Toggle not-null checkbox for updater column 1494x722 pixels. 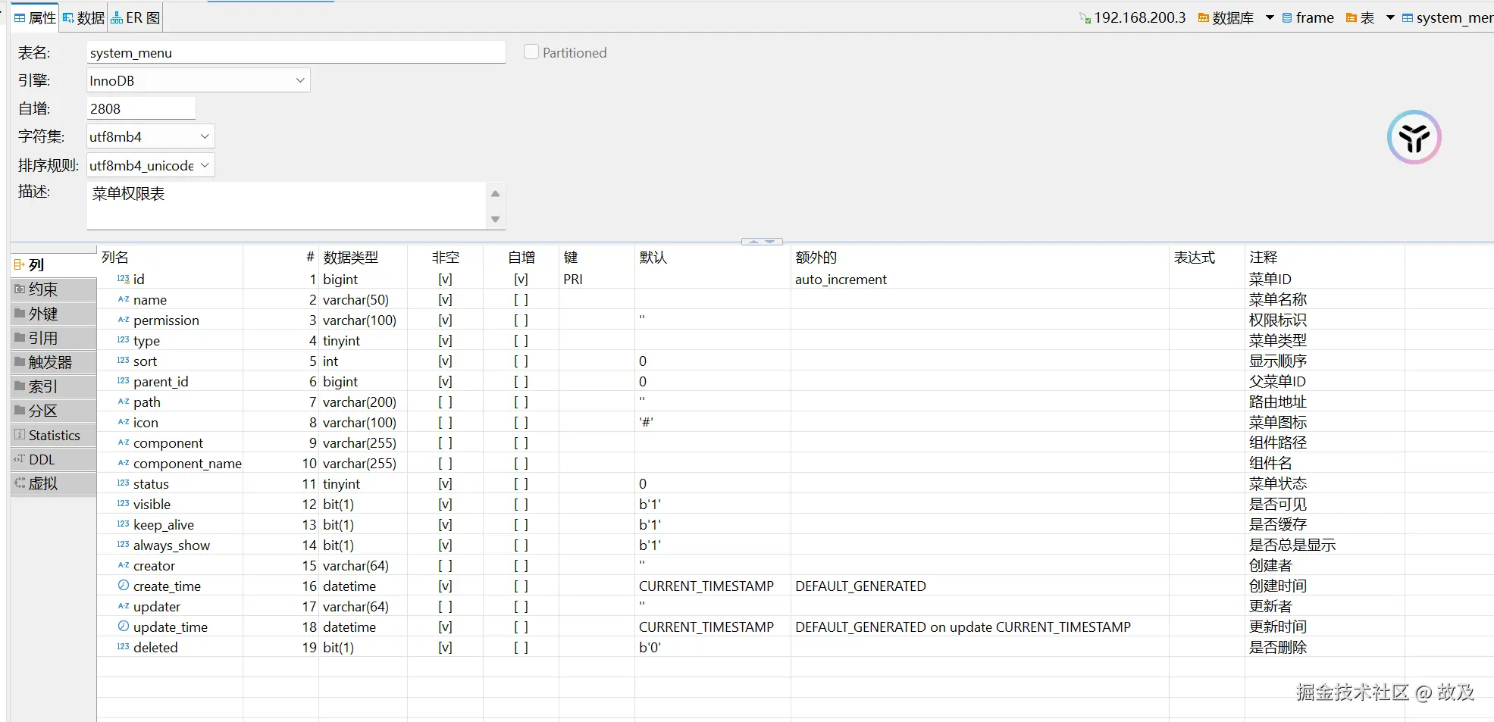tap(445, 607)
